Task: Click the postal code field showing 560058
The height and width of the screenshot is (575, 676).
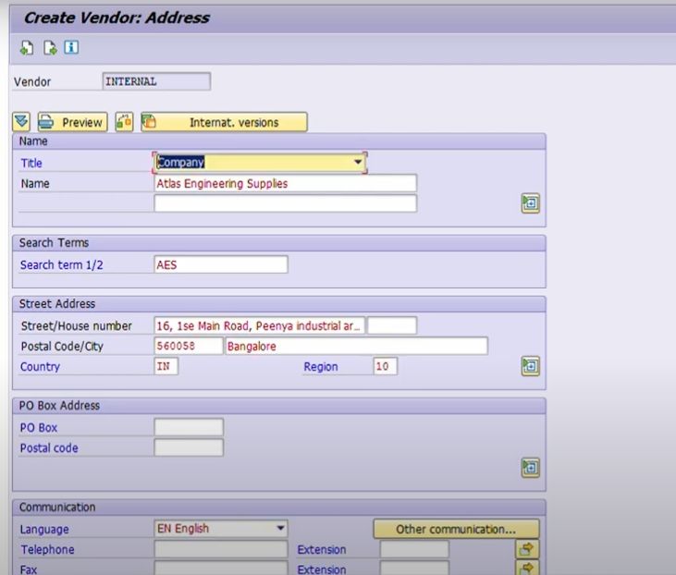Action: coord(189,346)
